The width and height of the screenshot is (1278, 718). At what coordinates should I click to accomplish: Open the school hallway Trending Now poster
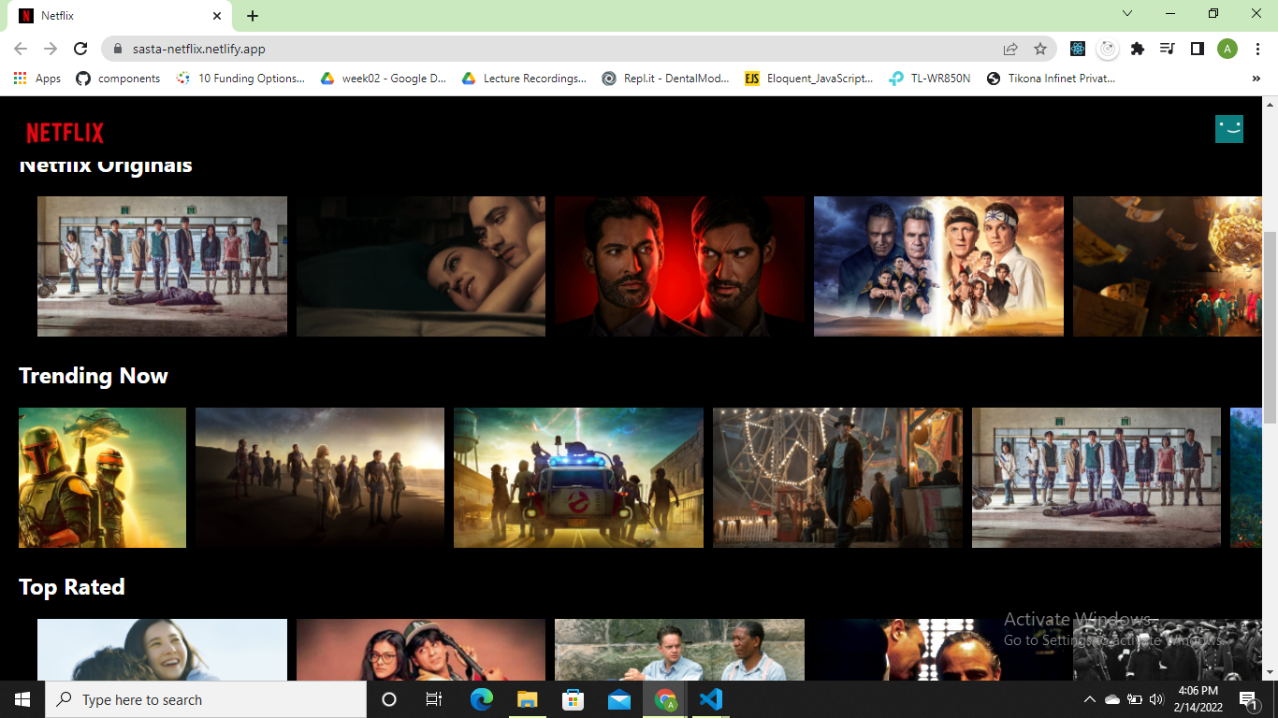coord(1096,478)
